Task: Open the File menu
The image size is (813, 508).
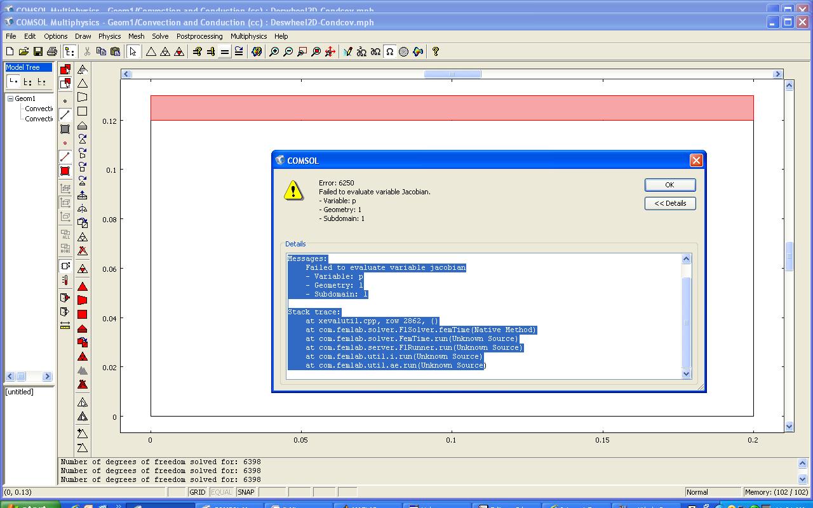Action: (11, 36)
